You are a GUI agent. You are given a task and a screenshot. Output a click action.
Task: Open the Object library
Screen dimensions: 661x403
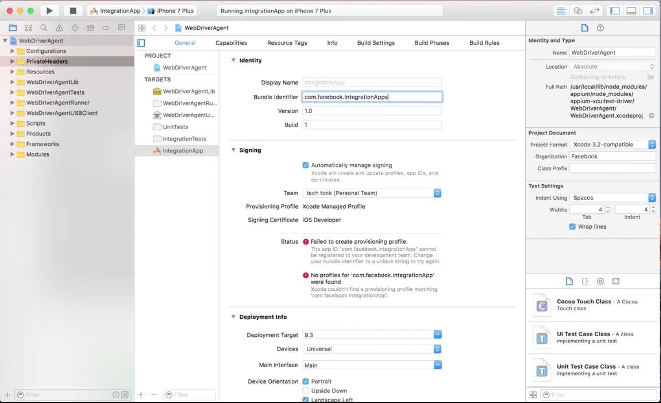[x=600, y=281]
